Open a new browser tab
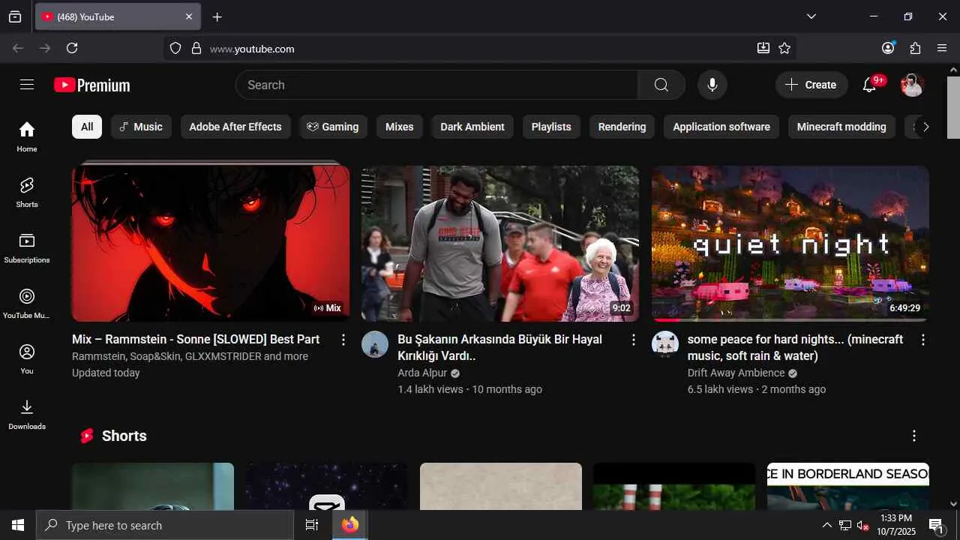 click(217, 16)
